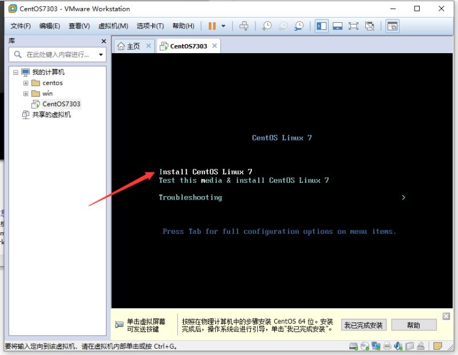This screenshot has width=458, height=355.
Task: Toggle the thumbnail bar view icon
Action: tap(337, 26)
